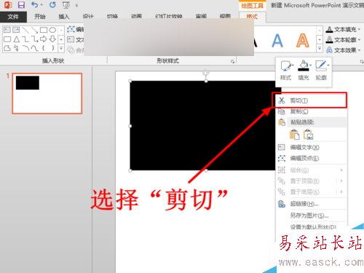
Task: Click the 文本框 ribbon icon
Action: click(71, 39)
